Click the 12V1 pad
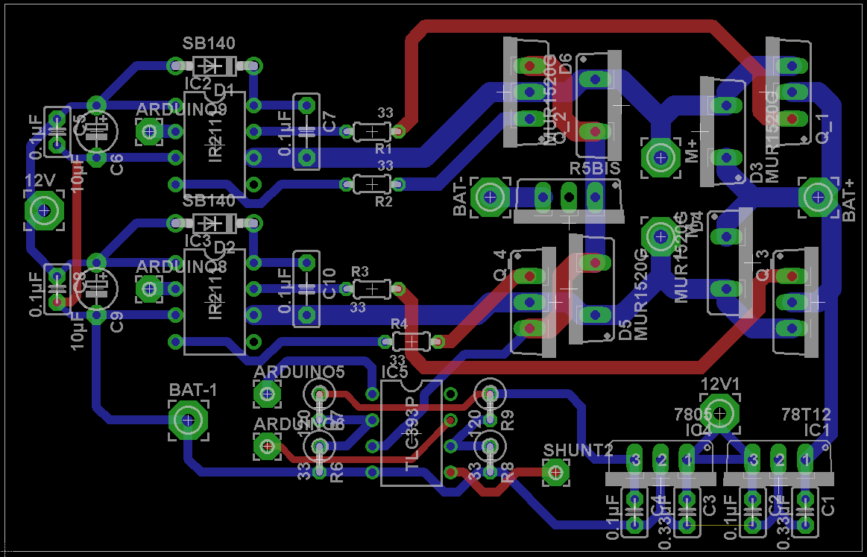The width and height of the screenshot is (867, 557). tap(719, 412)
